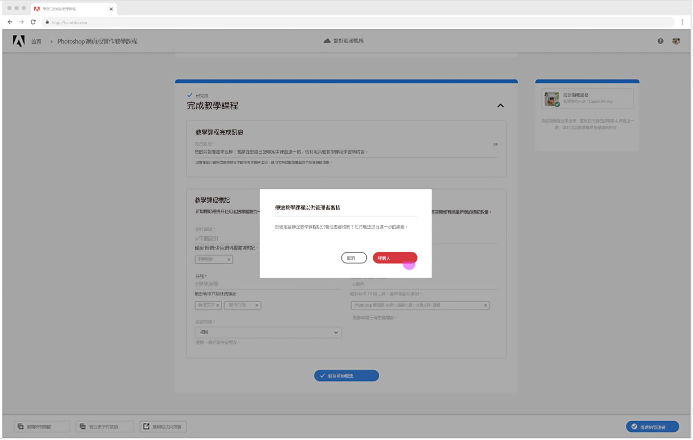Viewport: 693px width, 440px height.
Task: Remove the 製作海報 task tag
Action: [x=257, y=305]
